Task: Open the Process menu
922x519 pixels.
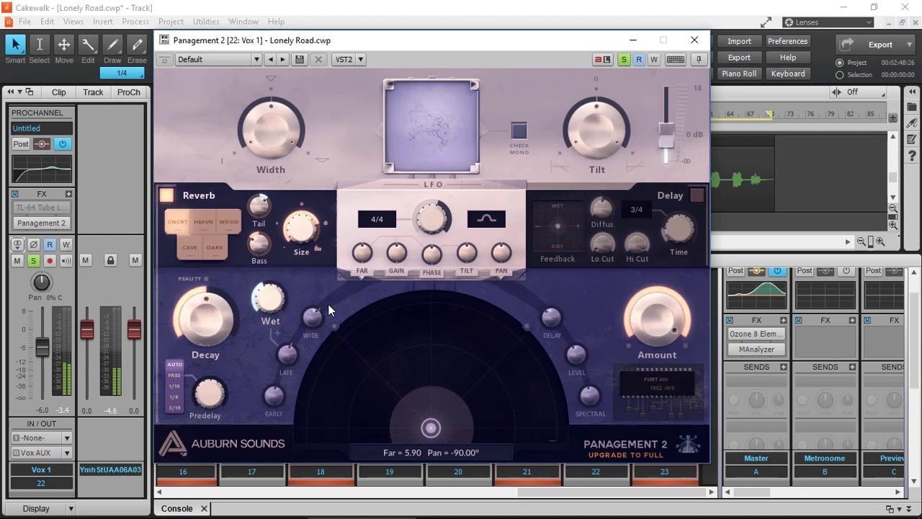Action: tap(135, 22)
